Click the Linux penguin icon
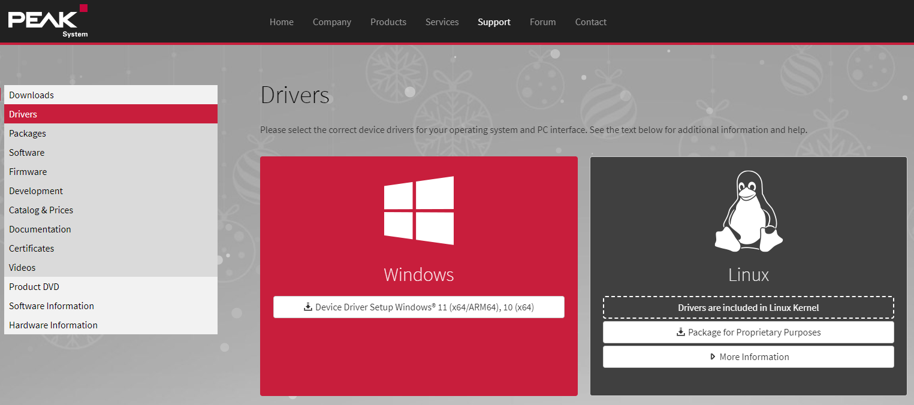The height and width of the screenshot is (405, 914). click(749, 211)
